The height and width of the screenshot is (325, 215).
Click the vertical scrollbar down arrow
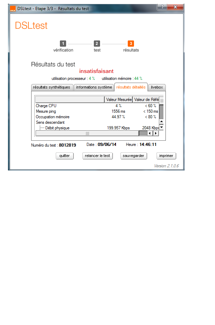(161, 128)
